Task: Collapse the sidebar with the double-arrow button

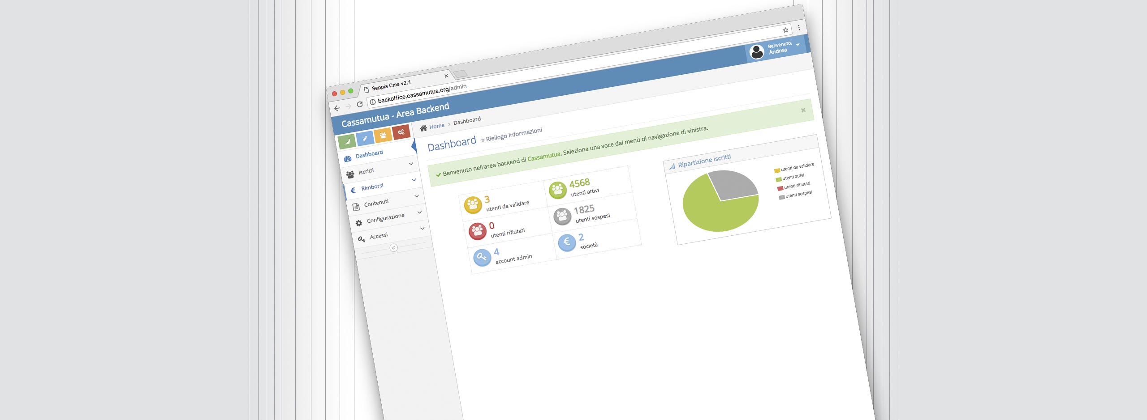Action: pos(393,248)
